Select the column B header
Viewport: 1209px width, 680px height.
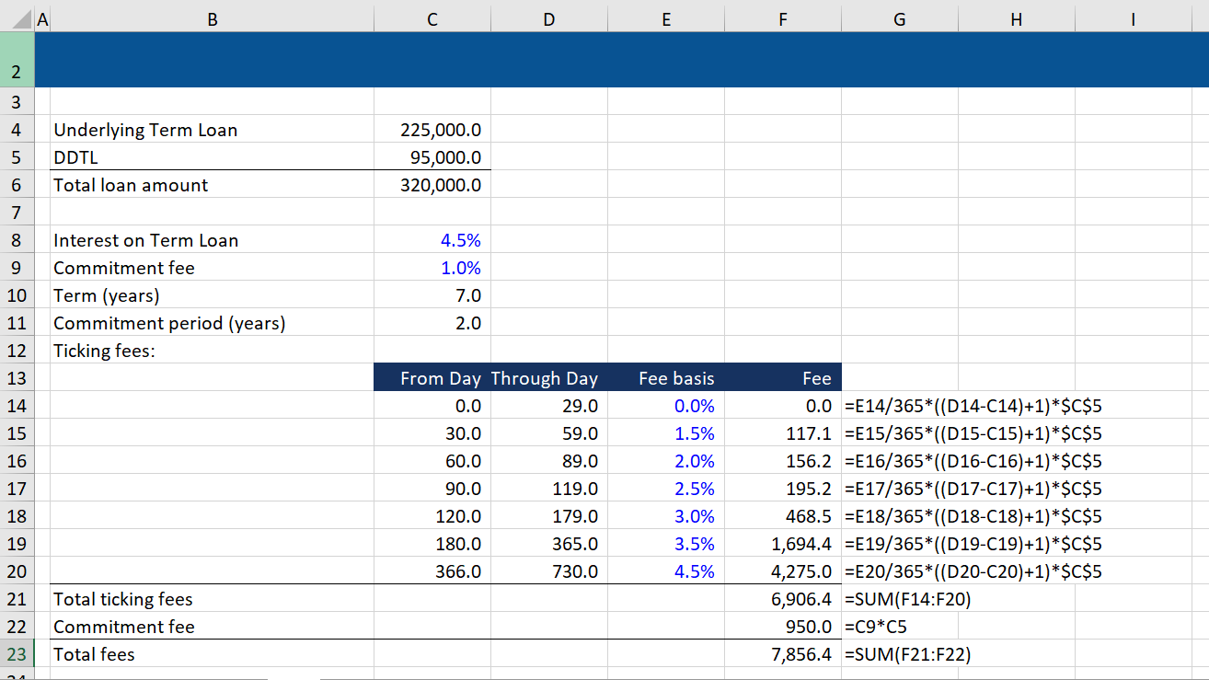[x=212, y=17]
